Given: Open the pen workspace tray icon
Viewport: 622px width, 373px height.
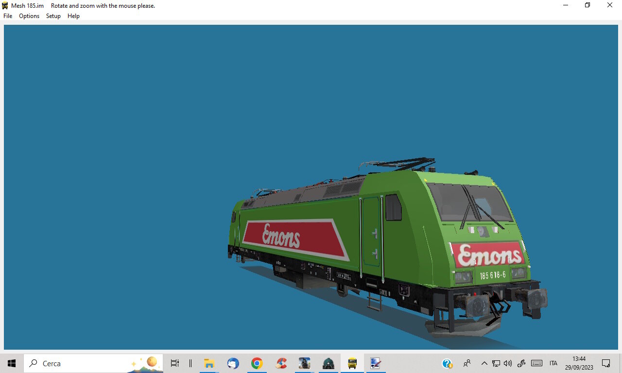Looking at the screenshot, I should 522,363.
